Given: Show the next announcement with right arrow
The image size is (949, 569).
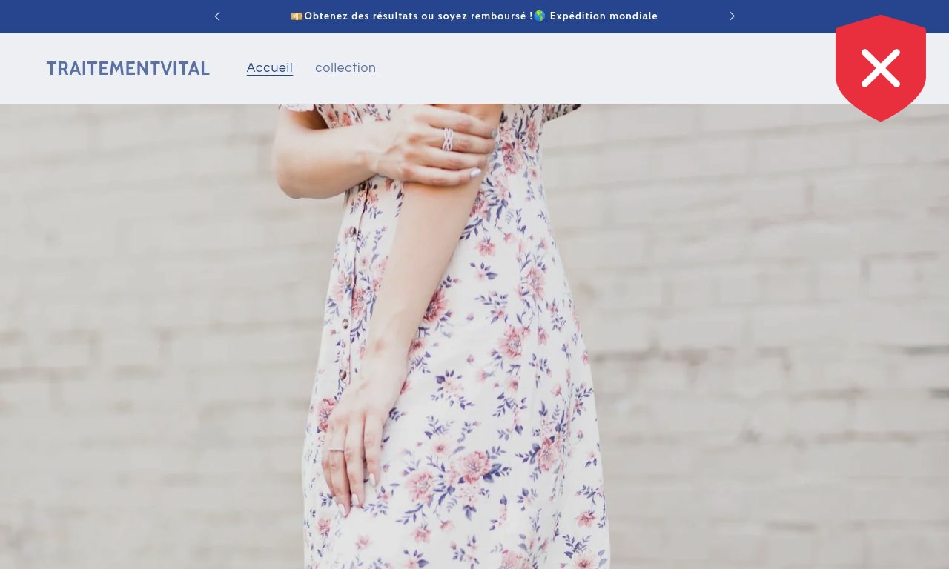Looking at the screenshot, I should pyautogui.click(x=732, y=16).
